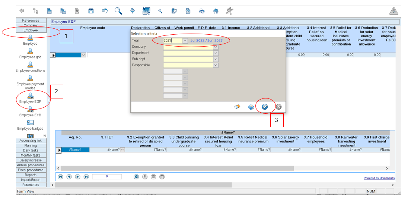Select the Monthly tasks menu section

click(x=31, y=156)
